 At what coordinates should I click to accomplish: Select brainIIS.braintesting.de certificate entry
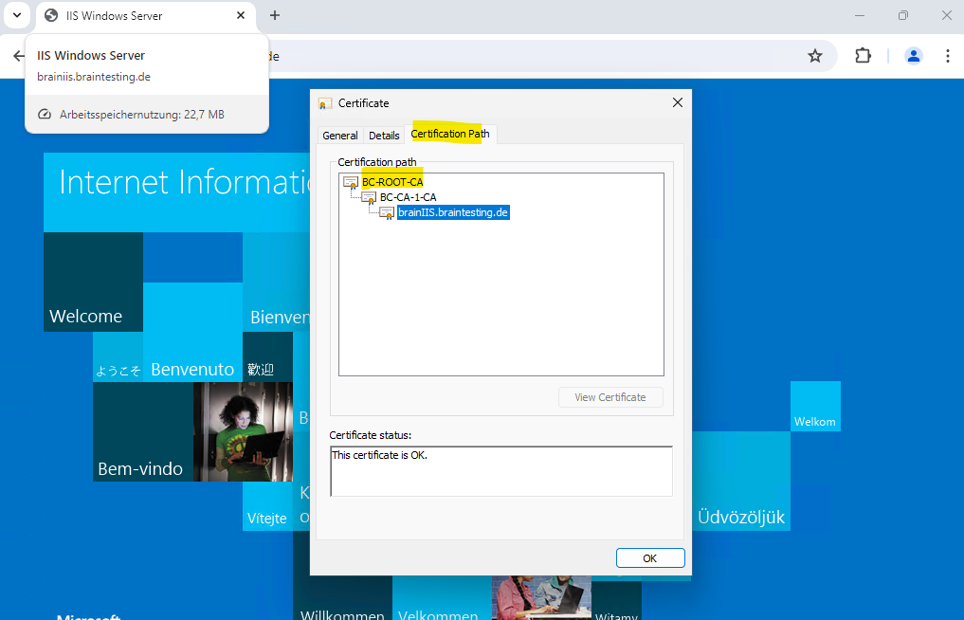tap(453, 212)
